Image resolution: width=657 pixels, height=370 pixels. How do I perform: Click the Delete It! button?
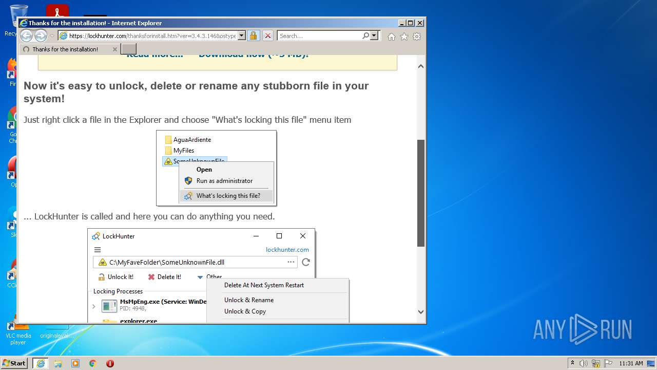164,277
